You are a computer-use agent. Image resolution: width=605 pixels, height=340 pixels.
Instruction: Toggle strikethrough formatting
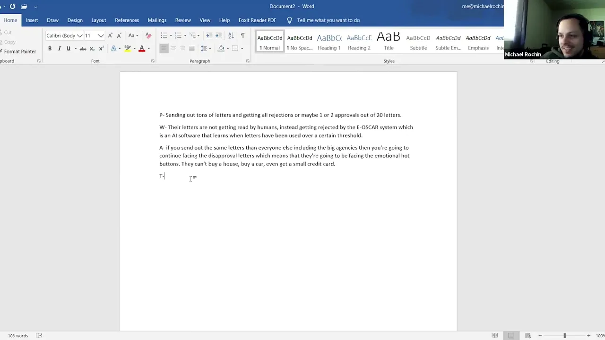pyautogui.click(x=83, y=48)
